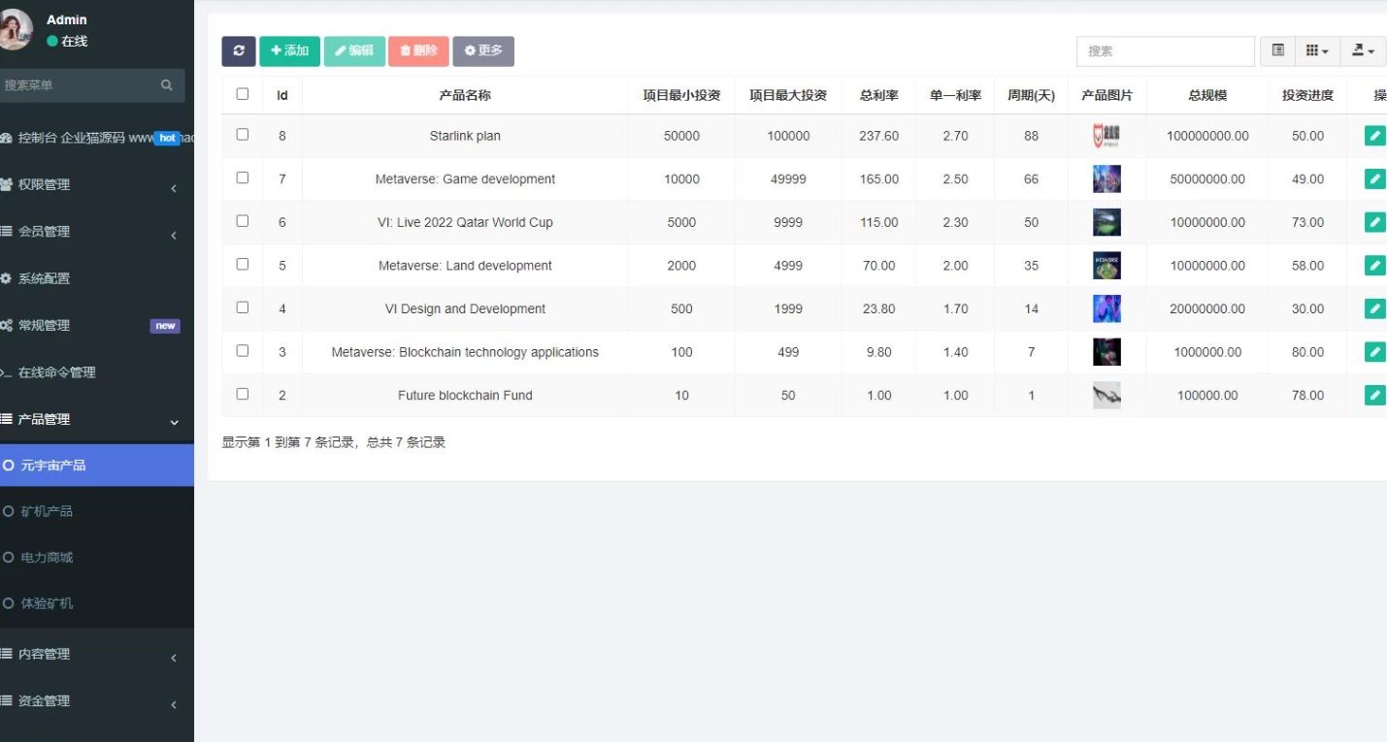Image resolution: width=1387 pixels, height=742 pixels.
Task: Click edit pencil icon for Future blockchain Fund
Action: tap(1374, 395)
